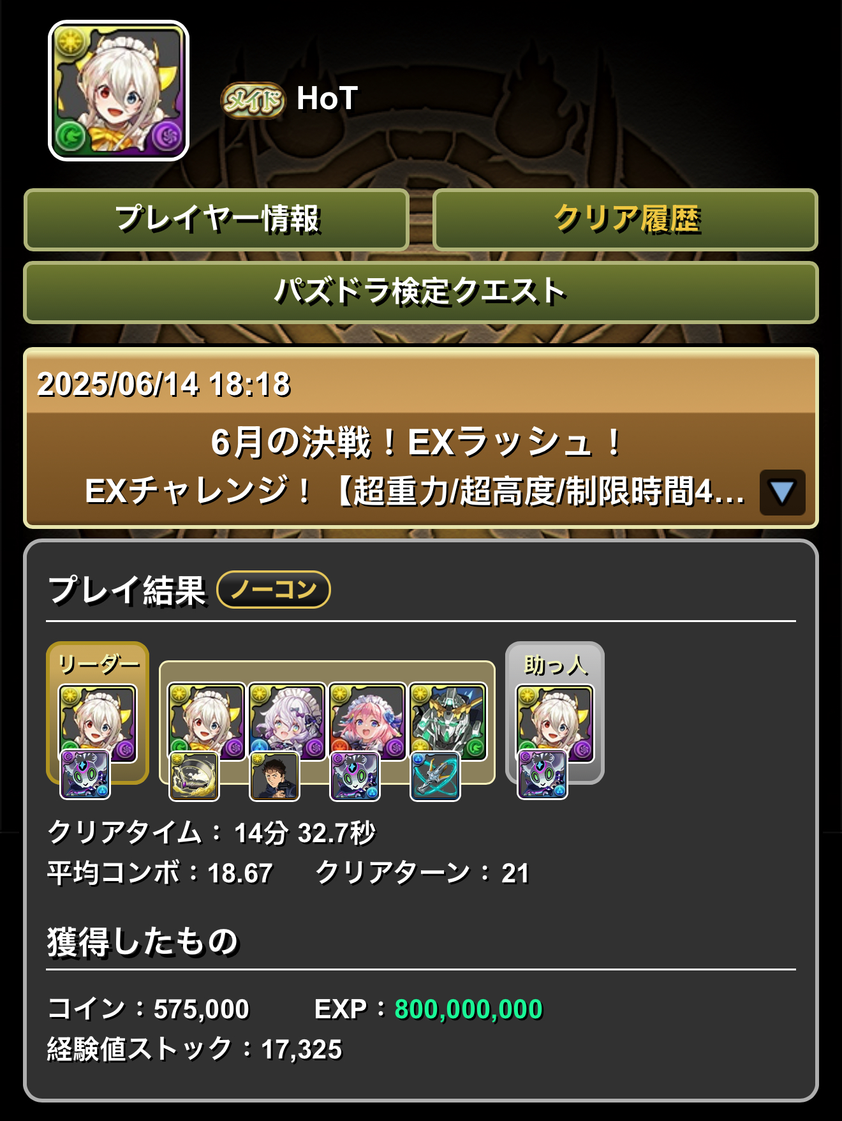Open the プレイヤー情報 tab
The height and width of the screenshot is (1121, 842).
click(216, 219)
